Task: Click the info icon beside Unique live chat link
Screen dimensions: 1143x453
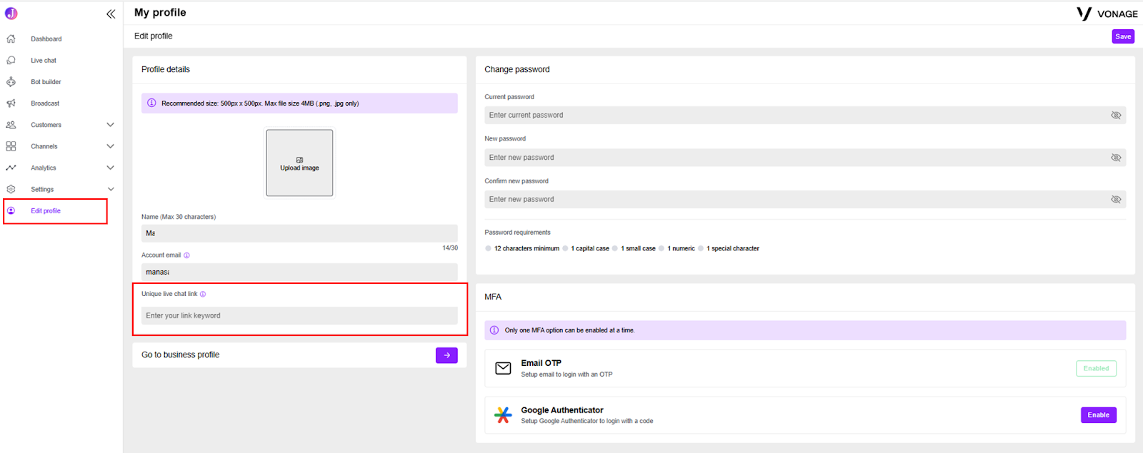Action: 203,294
